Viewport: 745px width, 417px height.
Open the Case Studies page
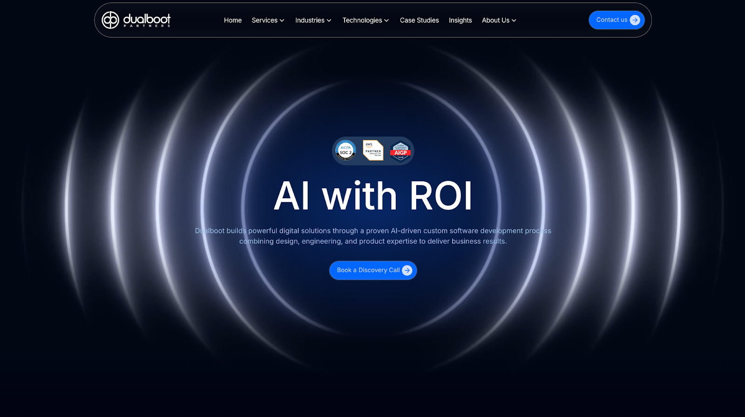[x=420, y=20]
